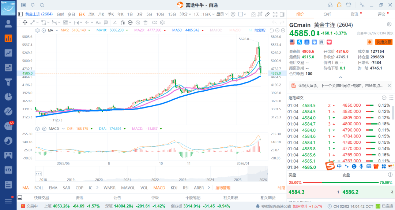Toggle the right quote panel visibility
Screen dimensions: 395x210
pyautogui.click(x=282, y=14)
